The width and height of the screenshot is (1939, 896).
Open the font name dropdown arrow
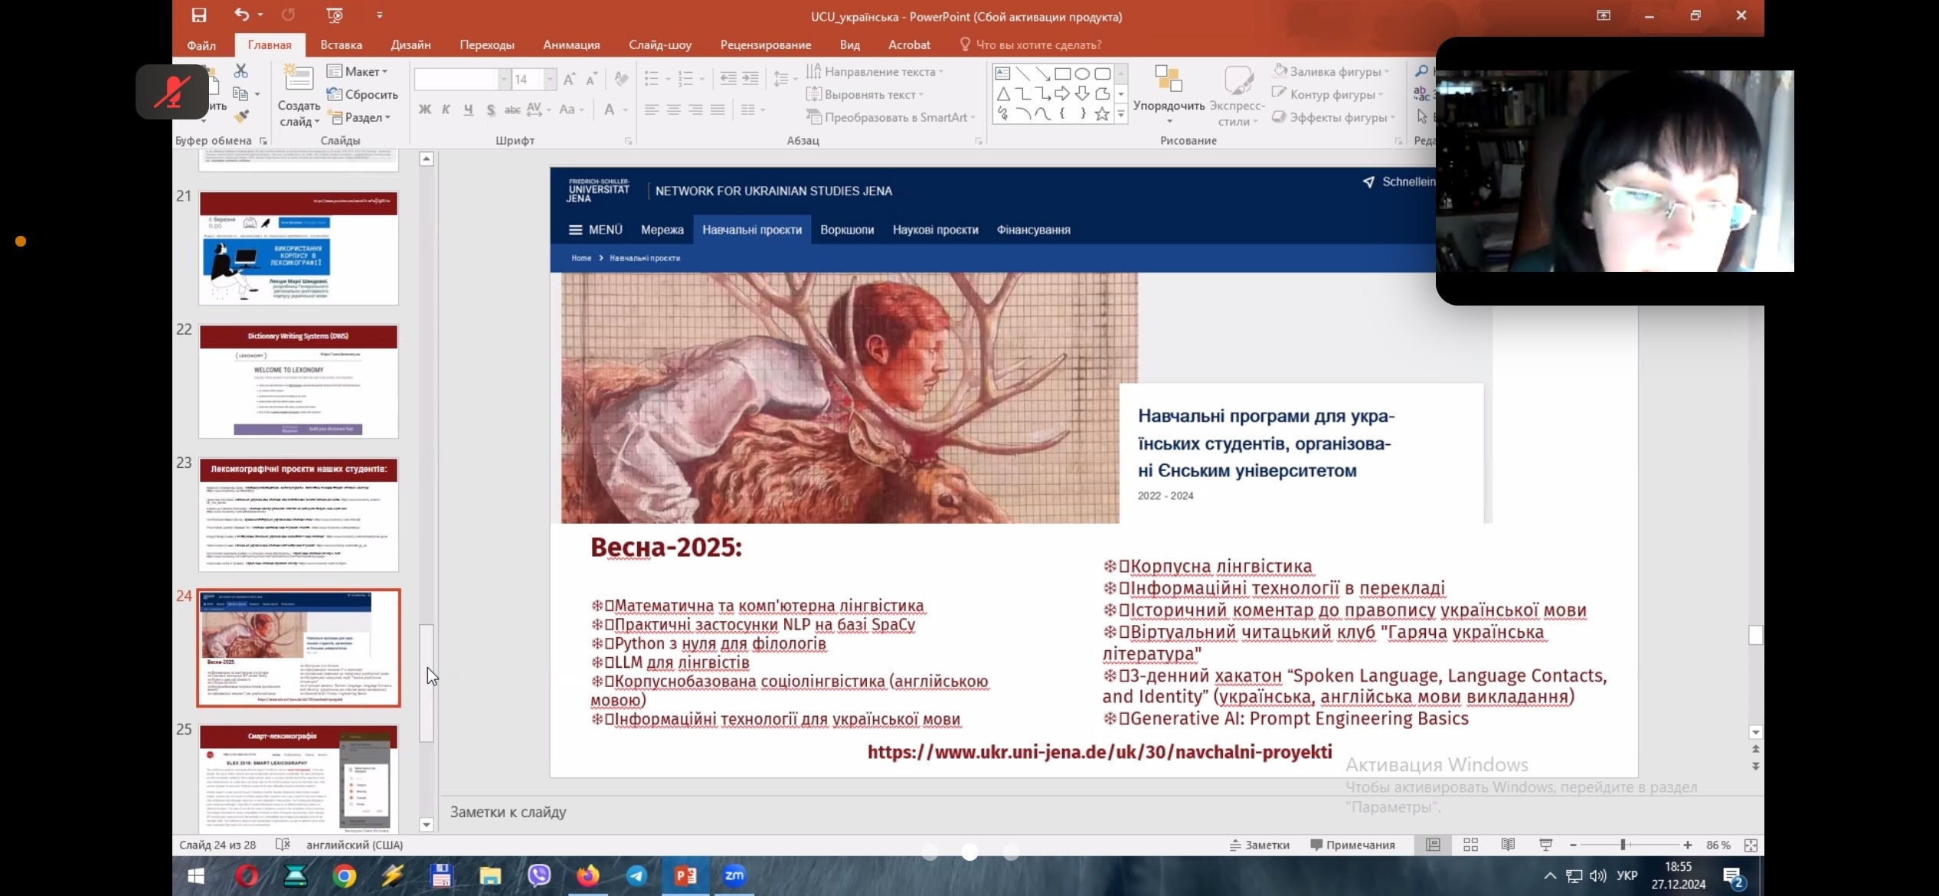[504, 79]
